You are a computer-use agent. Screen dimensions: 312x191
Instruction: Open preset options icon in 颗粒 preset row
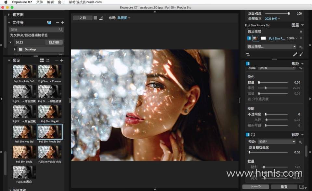300,142
